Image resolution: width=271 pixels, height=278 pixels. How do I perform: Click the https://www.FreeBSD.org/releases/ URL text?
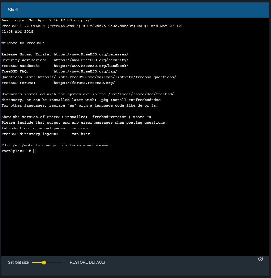(x=91, y=54)
